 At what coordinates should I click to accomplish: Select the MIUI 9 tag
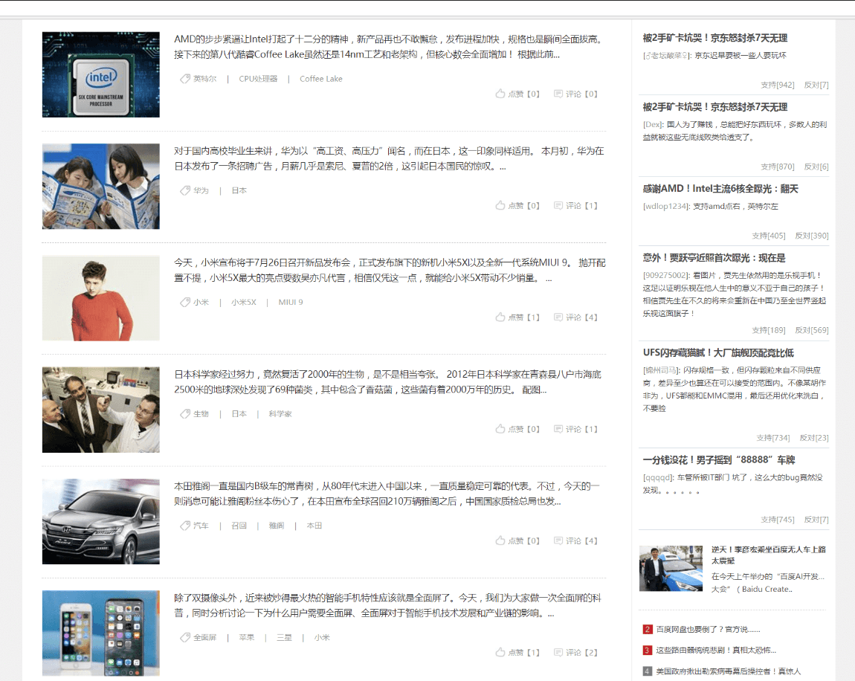tap(291, 302)
